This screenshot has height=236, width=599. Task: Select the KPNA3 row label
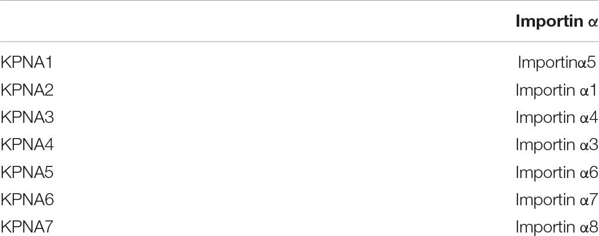tap(27, 118)
